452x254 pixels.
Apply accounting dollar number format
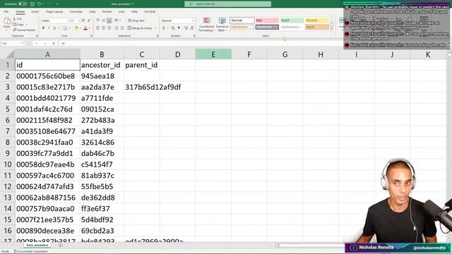(x=164, y=28)
